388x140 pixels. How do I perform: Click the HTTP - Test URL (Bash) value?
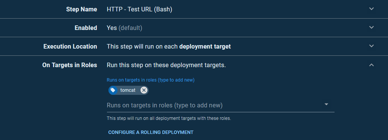coord(139,9)
